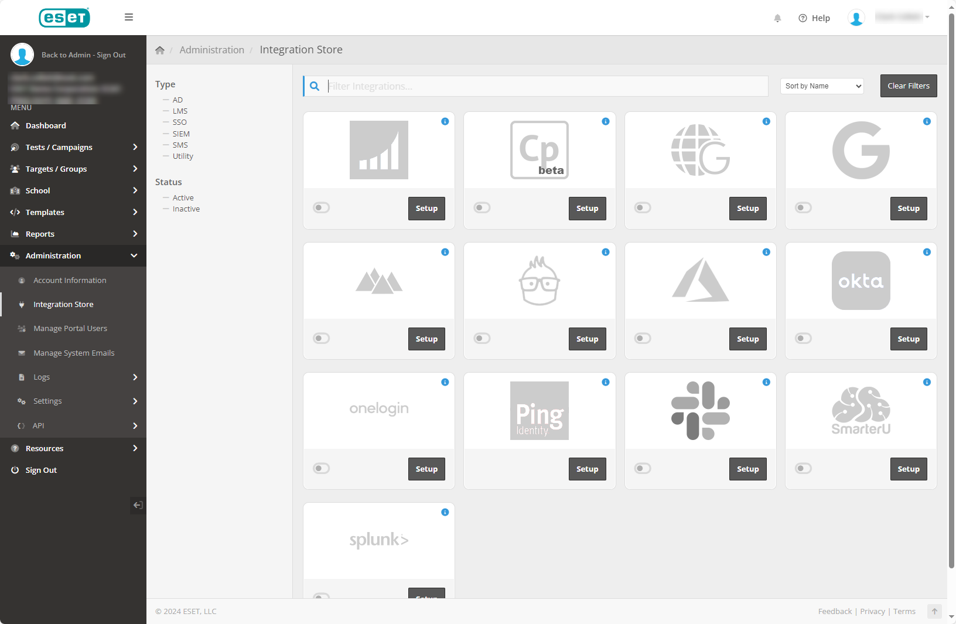Expand the Logs submenu
Screen dimensions: 956x624
pos(73,377)
